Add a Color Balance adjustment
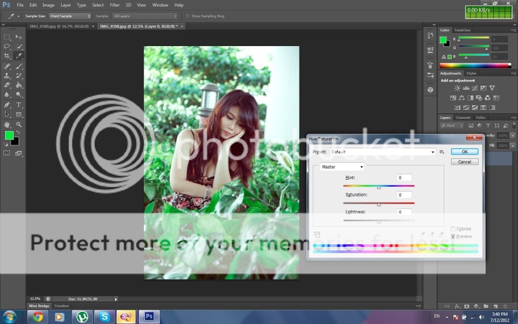 point(462,98)
